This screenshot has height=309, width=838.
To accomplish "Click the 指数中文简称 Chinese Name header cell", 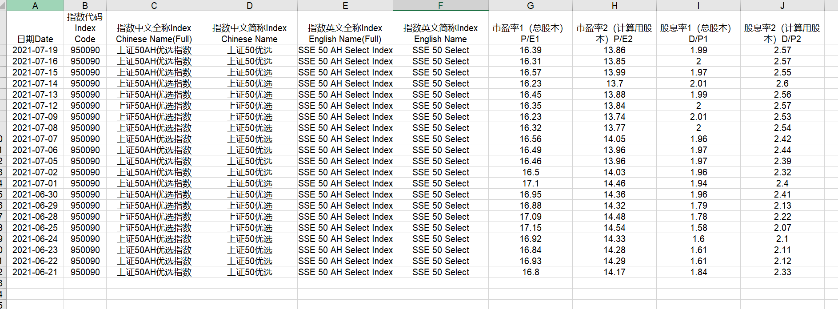I will point(250,28).
